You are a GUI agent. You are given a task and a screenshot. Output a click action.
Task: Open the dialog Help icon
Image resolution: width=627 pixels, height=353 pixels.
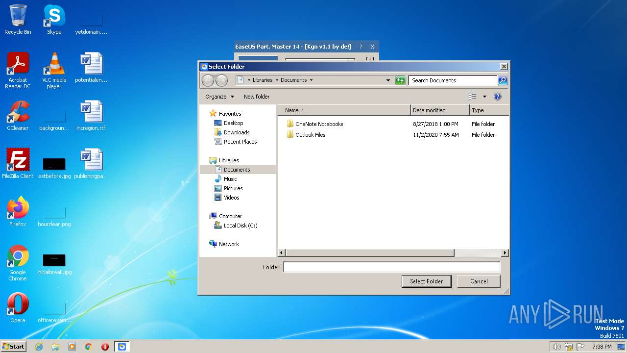pos(498,97)
